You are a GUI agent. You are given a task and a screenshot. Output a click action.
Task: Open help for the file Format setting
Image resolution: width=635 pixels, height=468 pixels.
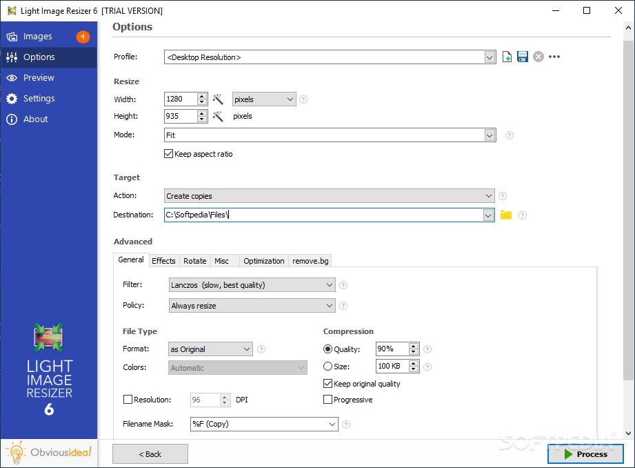[261, 349]
